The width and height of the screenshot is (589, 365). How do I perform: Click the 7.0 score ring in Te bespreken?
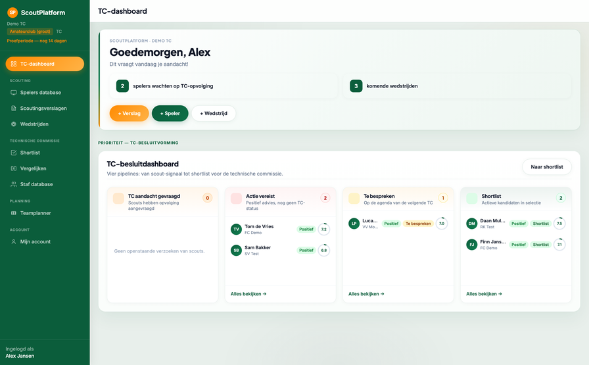[442, 224]
